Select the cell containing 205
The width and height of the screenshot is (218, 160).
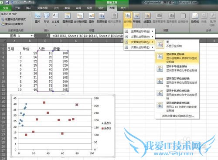point(61,61)
